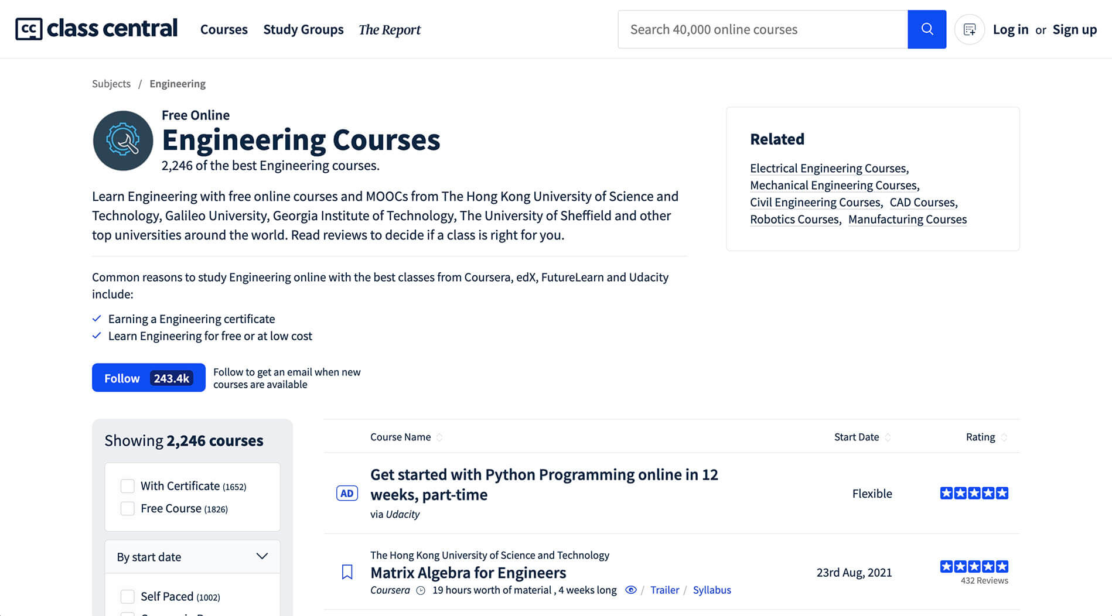Click the Class Central logo
The image size is (1112, 616).
pyautogui.click(x=96, y=29)
